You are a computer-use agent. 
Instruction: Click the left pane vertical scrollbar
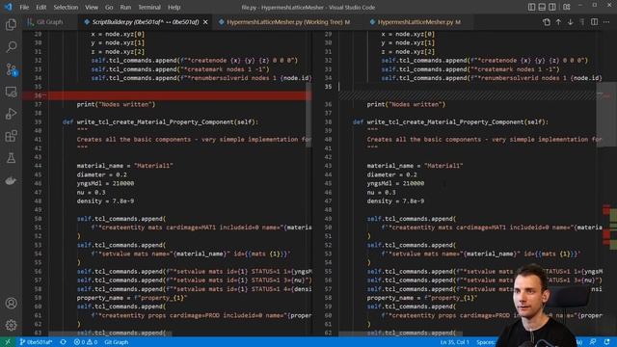point(308,114)
